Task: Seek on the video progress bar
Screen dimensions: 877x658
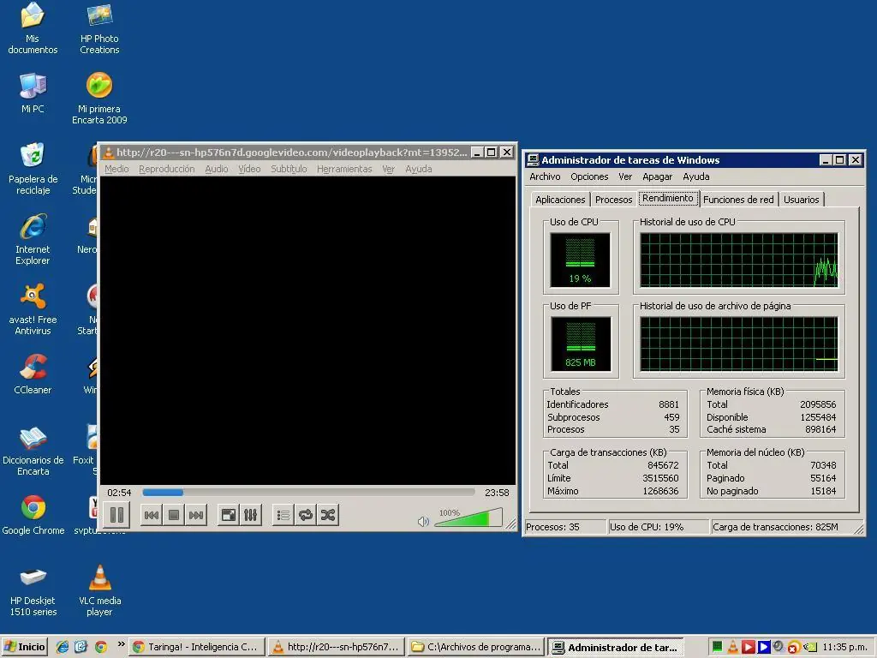Action: (308, 493)
